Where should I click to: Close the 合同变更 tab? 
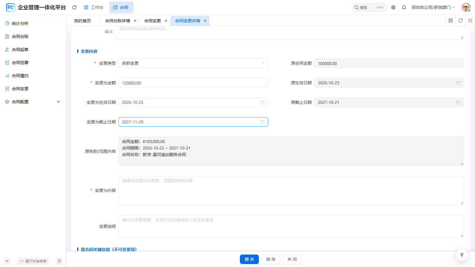[x=166, y=21]
